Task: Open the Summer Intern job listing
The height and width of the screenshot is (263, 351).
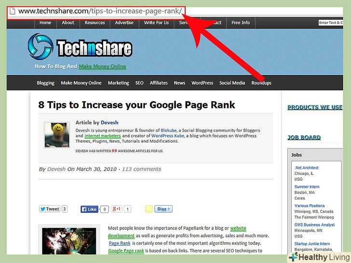Action: (307, 187)
